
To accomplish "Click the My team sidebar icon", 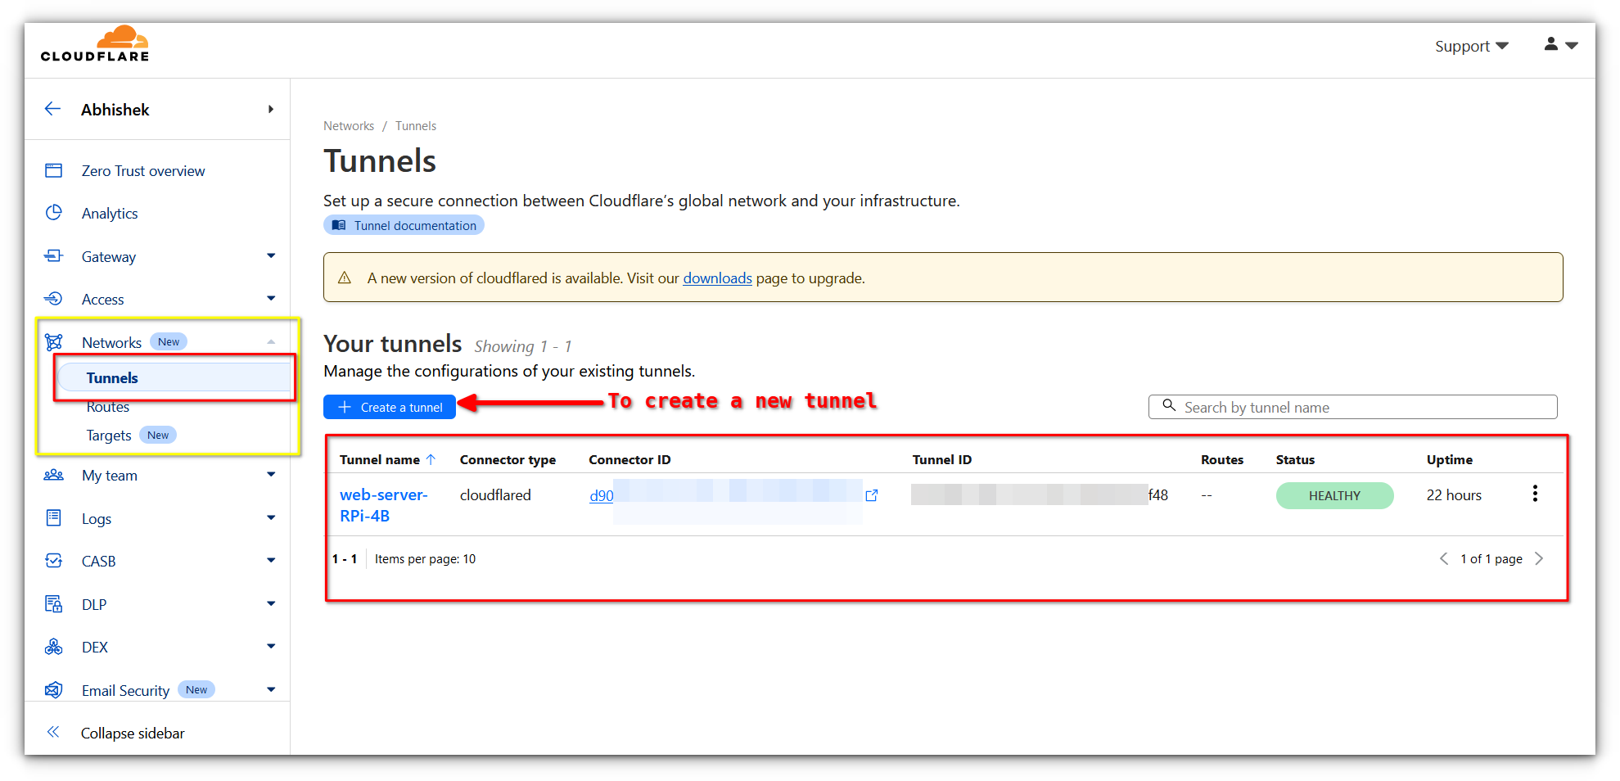I will pos(53,475).
